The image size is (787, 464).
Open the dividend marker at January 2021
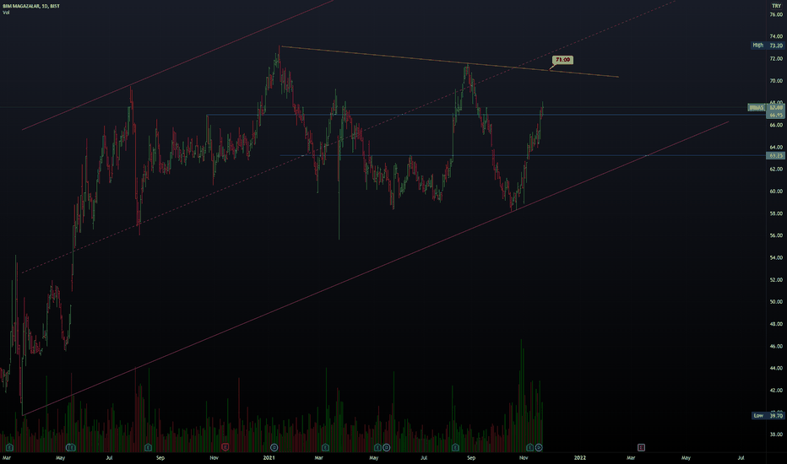[274, 447]
